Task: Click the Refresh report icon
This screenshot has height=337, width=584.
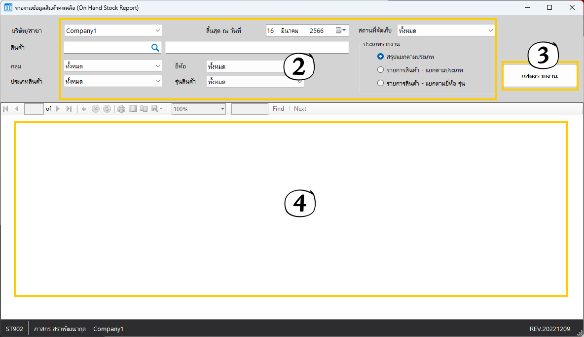Action: coord(107,109)
